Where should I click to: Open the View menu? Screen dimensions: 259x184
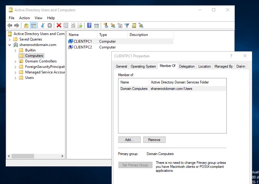coord(38,18)
